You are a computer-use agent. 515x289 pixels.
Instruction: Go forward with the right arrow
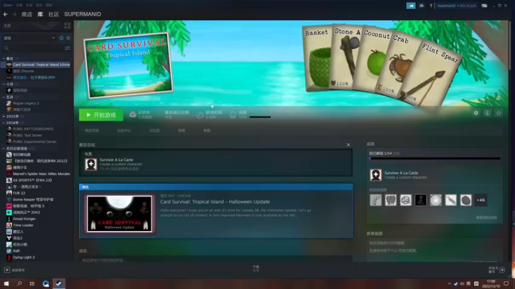[14, 14]
